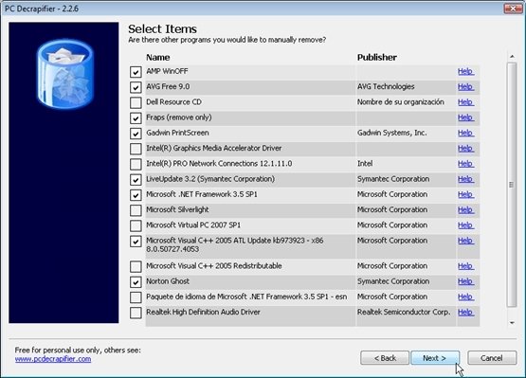Open Help for Realtek High Definition Audio Driver
Viewport: 526px width, 378px height.
coord(465,313)
